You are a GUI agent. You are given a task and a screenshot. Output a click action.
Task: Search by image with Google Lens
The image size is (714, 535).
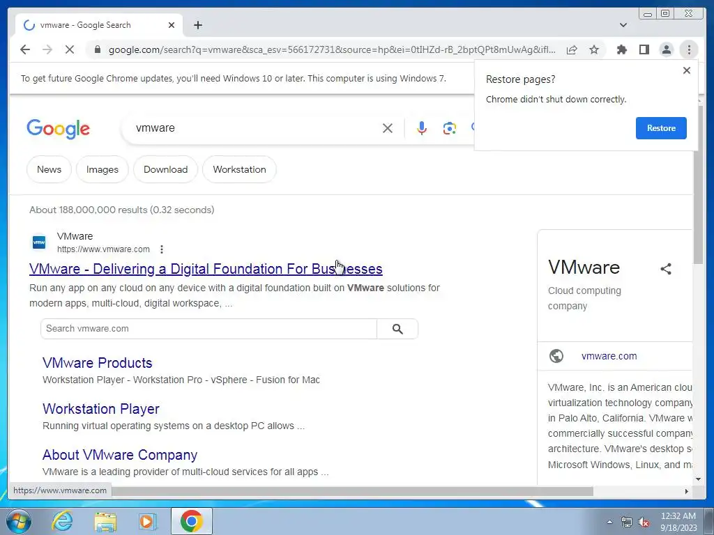450,128
